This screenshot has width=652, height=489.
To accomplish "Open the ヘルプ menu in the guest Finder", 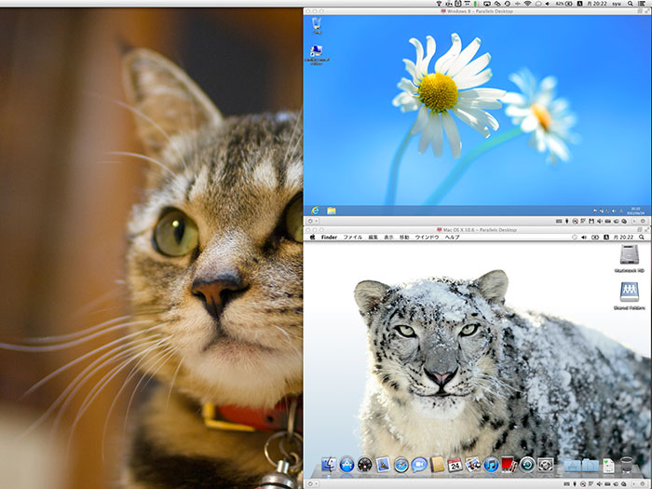I will point(452,237).
